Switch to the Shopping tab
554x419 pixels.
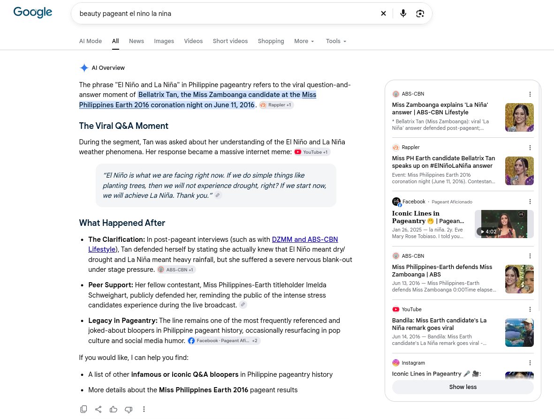(271, 41)
